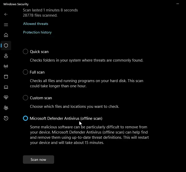Viewport: 186px width, 172px height.
Task: Select Microsoft Defender Antivirus offline scan option
Action: pyautogui.click(x=25, y=118)
